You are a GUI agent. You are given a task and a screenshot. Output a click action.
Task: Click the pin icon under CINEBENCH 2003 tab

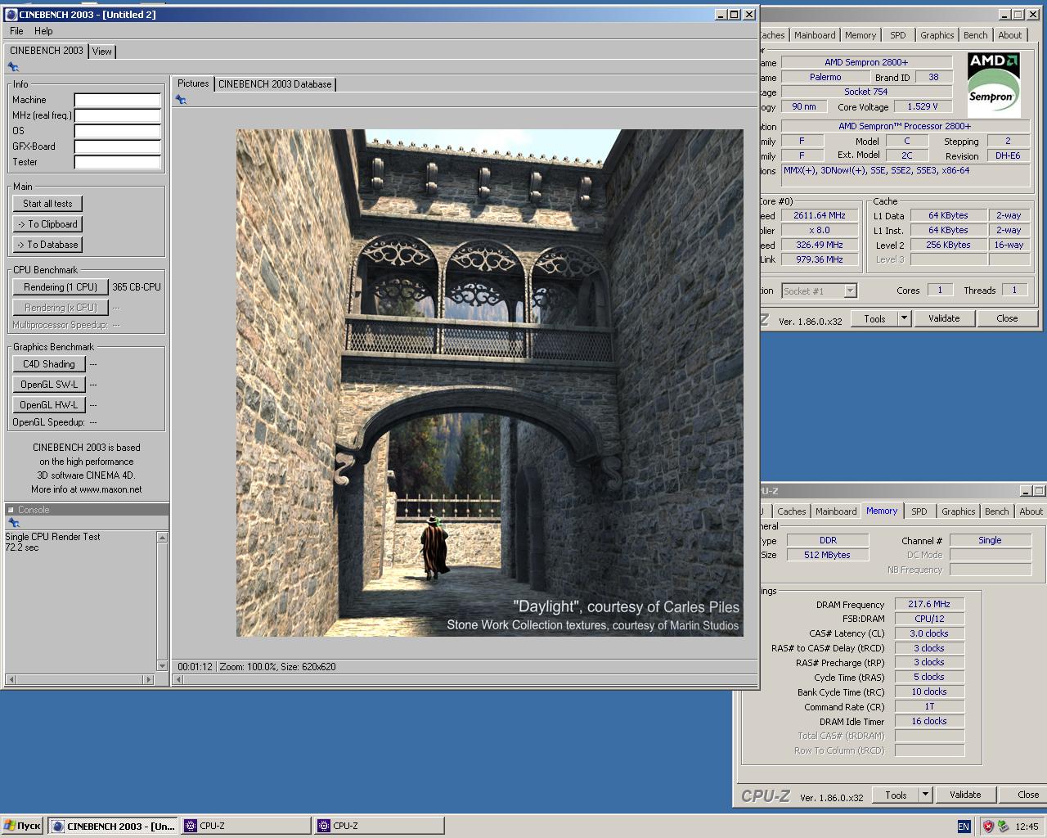click(13, 67)
